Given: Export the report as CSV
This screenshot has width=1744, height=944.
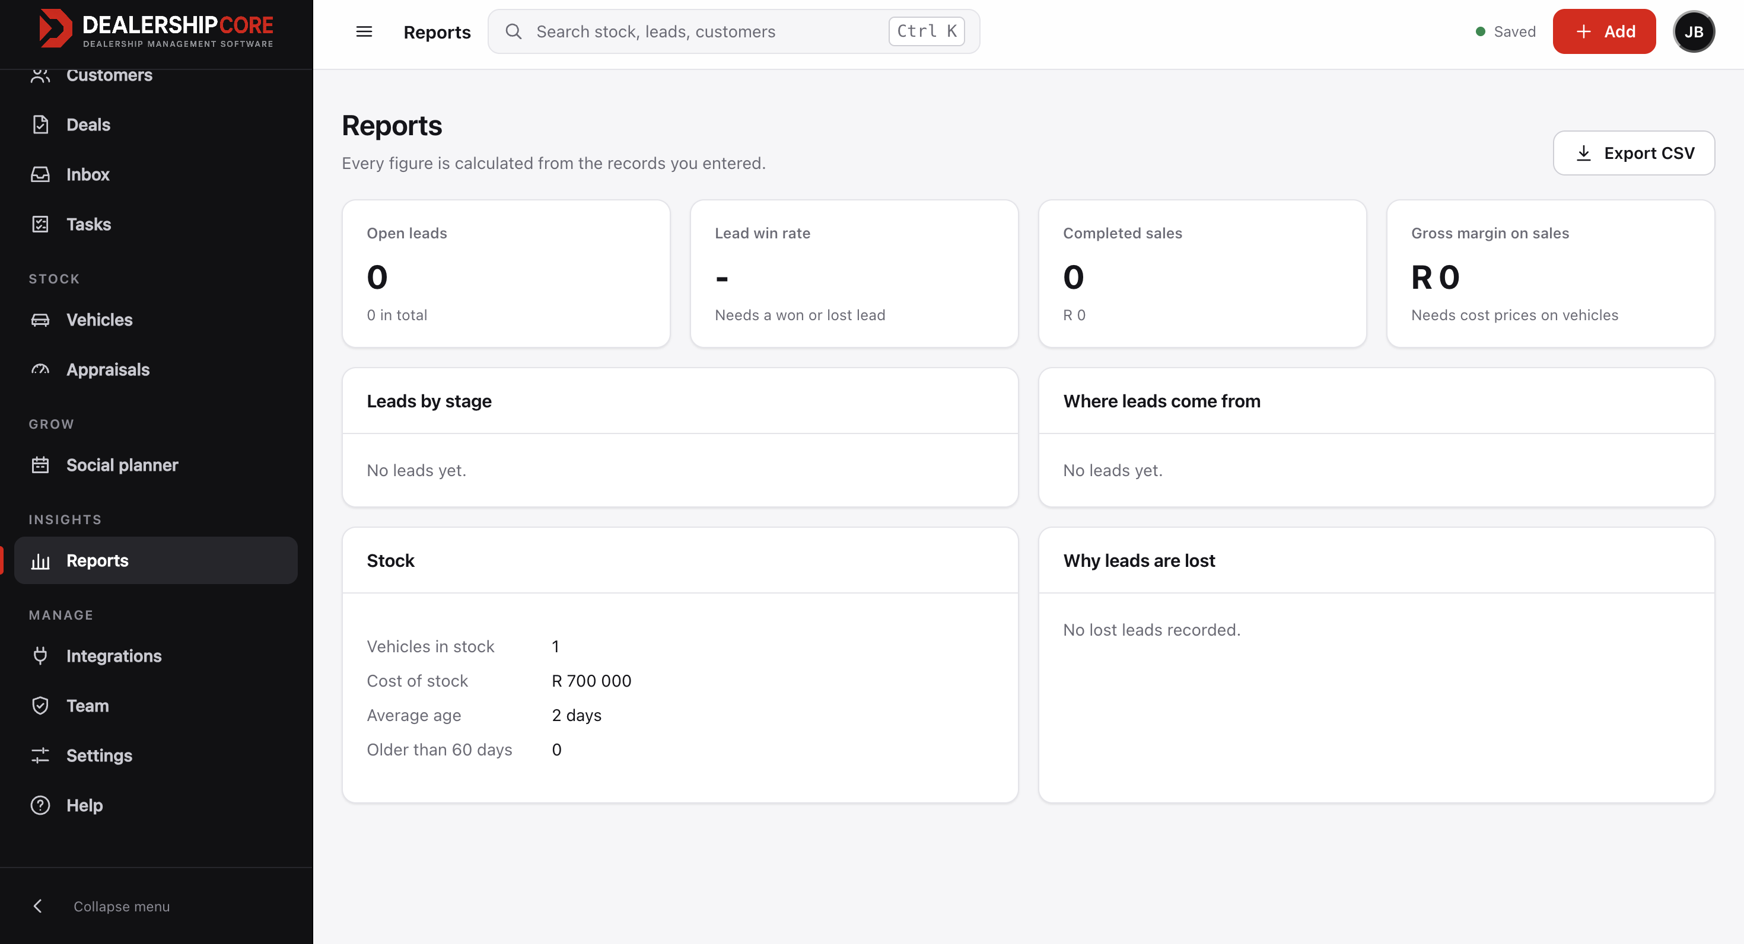Looking at the screenshot, I should click(x=1633, y=153).
